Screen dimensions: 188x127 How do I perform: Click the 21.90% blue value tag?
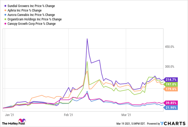170,107
